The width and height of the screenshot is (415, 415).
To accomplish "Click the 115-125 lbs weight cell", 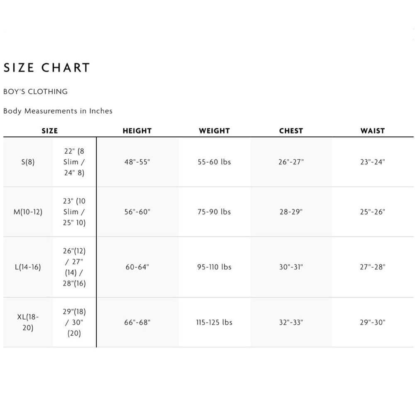I will (x=215, y=322).
